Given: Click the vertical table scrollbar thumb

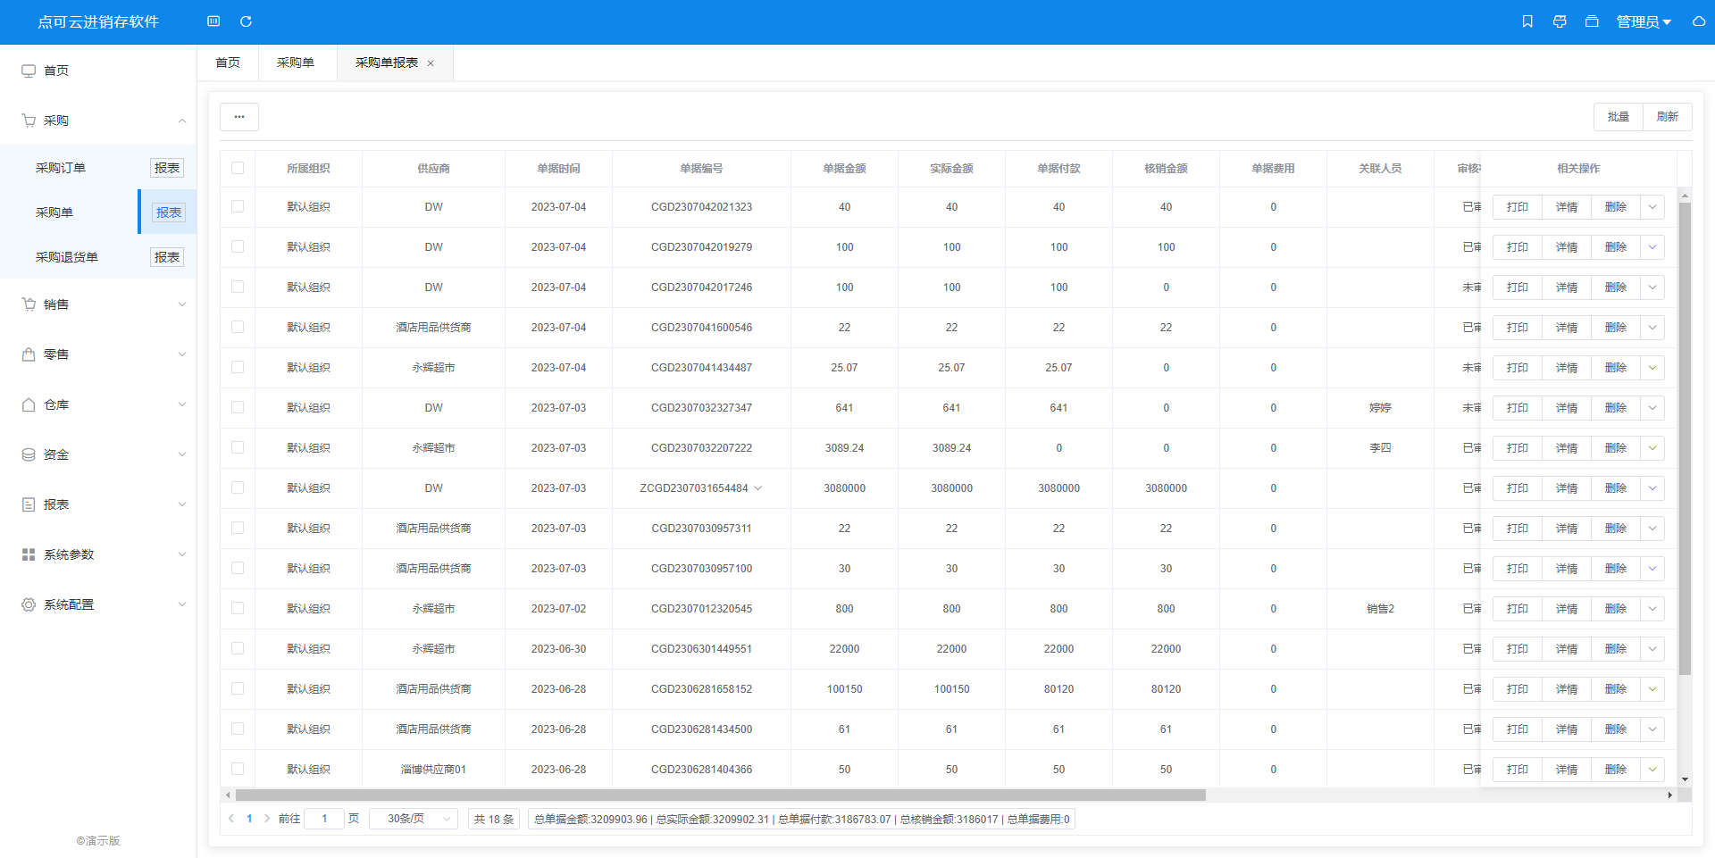Looking at the screenshot, I should 1685,438.
